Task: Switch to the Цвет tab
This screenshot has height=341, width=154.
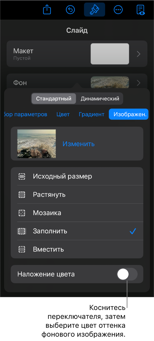Action: click(x=63, y=114)
